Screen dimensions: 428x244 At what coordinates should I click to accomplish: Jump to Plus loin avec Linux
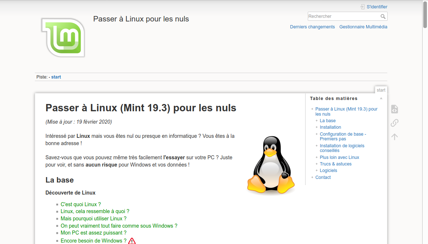(339, 157)
